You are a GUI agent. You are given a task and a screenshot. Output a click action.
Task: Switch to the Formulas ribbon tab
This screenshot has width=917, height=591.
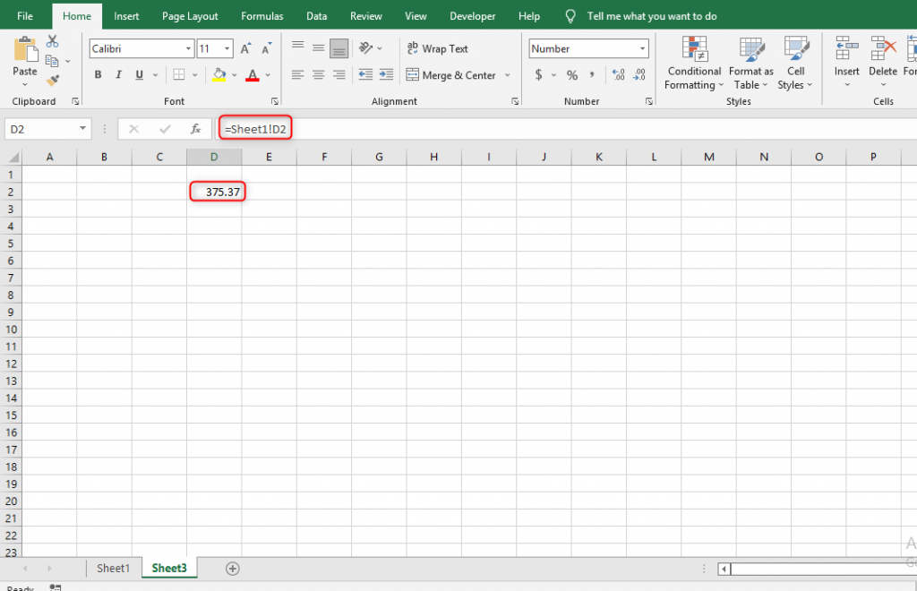coord(261,15)
